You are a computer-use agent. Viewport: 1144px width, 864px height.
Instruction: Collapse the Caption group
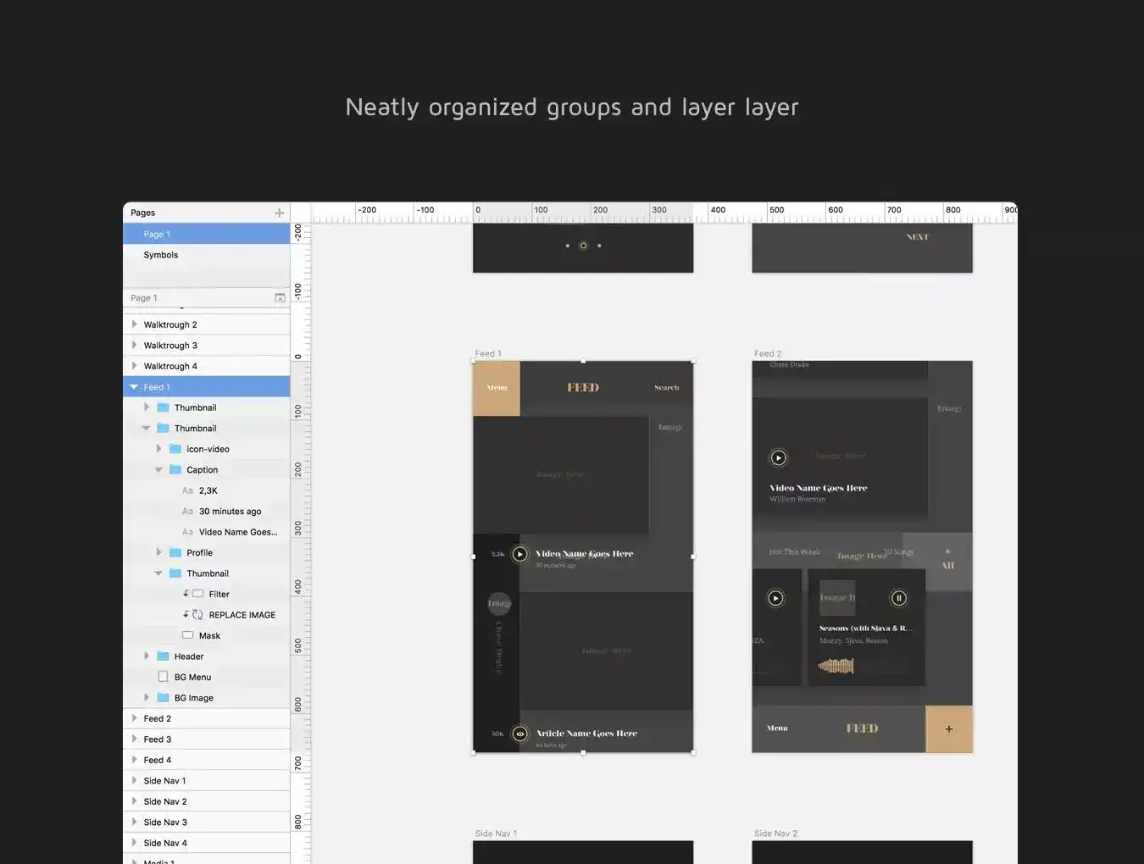pyautogui.click(x=158, y=470)
